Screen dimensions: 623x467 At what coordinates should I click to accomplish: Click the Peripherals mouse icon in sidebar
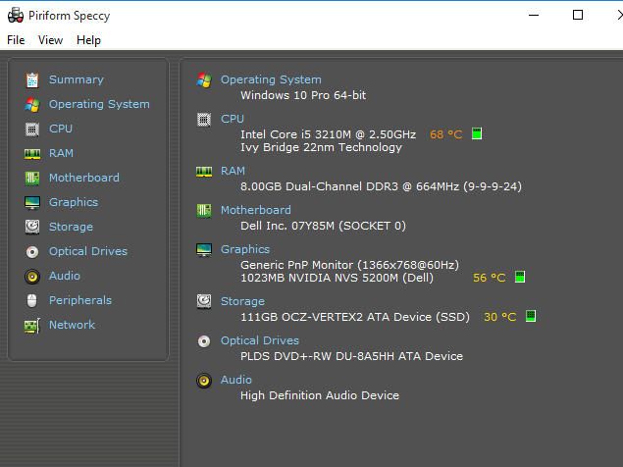32,301
